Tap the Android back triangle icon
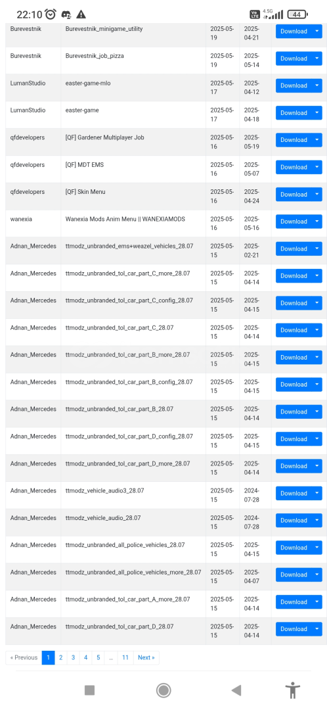The width and height of the screenshot is (327, 710). coord(236,690)
